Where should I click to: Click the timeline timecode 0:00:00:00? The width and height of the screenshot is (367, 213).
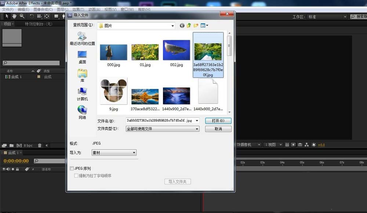coord(16,161)
